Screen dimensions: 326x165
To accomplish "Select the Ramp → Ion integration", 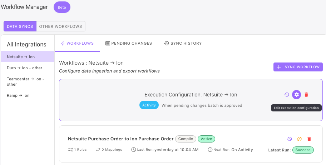I will 18,95.
